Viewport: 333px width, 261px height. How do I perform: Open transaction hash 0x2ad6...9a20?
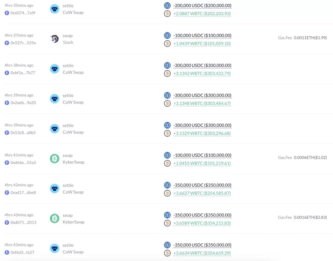tap(23, 103)
